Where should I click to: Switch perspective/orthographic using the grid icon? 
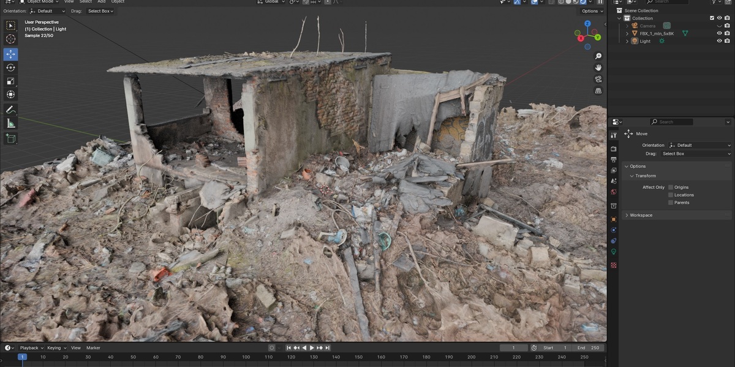click(598, 91)
